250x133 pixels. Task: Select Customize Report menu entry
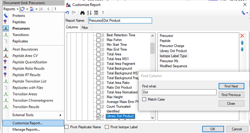(33, 123)
